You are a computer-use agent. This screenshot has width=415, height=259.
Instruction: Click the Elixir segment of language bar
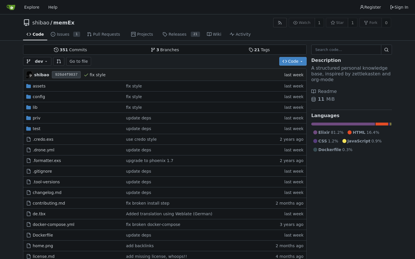343,124
